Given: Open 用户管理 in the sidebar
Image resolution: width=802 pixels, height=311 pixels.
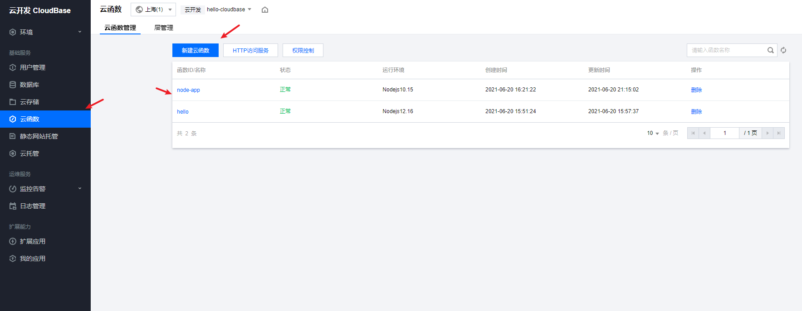Looking at the screenshot, I should click(x=45, y=67).
